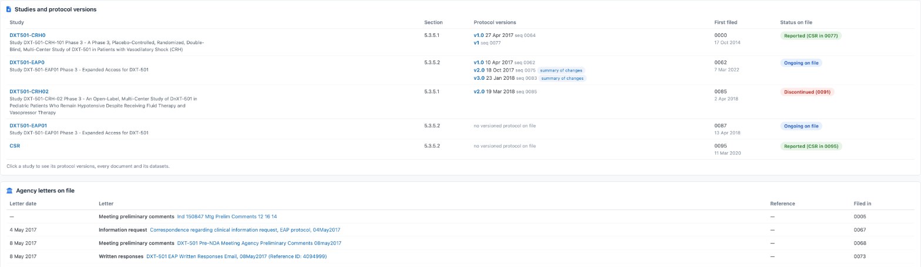Click the Study column header
Image resolution: width=921 pixels, height=267 pixels.
tap(16, 22)
